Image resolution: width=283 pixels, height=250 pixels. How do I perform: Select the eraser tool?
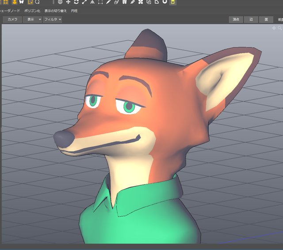pos(116,2)
